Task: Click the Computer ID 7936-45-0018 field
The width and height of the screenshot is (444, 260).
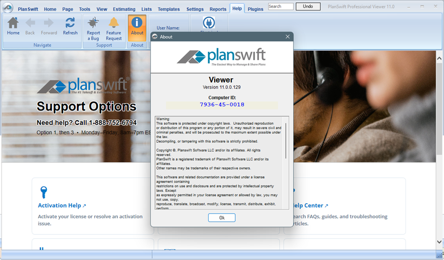Action: (222, 105)
